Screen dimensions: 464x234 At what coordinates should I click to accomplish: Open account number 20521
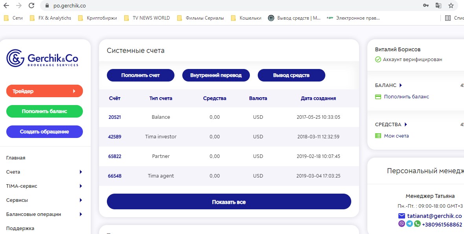(114, 117)
